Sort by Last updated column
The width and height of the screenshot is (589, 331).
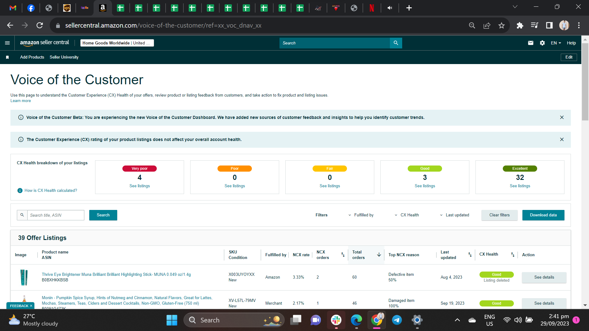click(470, 255)
